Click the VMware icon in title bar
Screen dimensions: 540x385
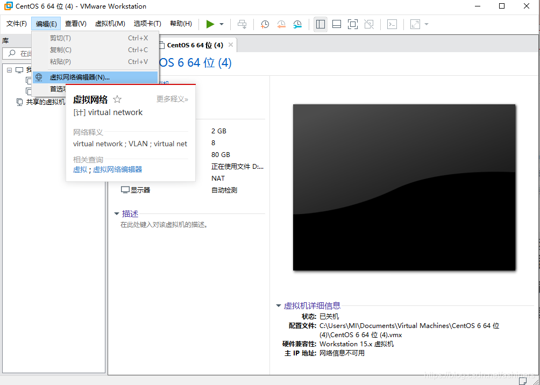point(8,6)
